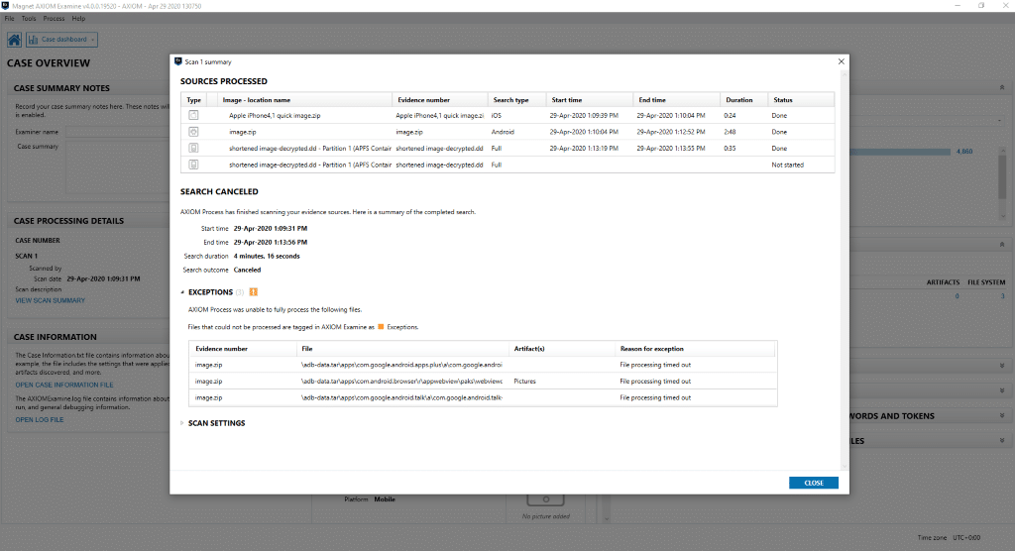Click the 'Android' search type cell

(503, 132)
